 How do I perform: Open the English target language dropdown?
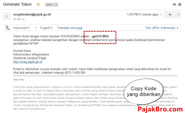coord(46,28)
